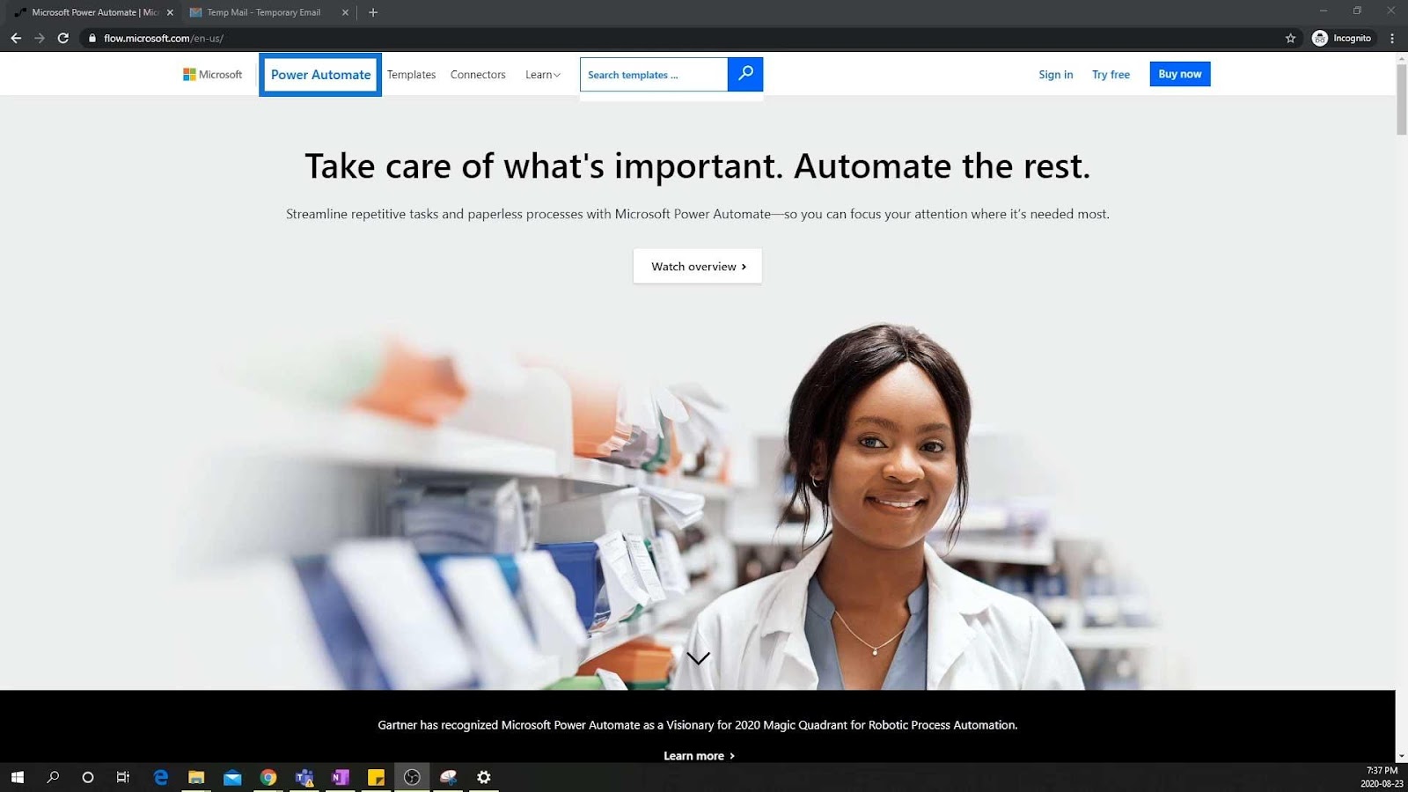
Task: Go to the Power Automate home link
Action: coord(320,75)
